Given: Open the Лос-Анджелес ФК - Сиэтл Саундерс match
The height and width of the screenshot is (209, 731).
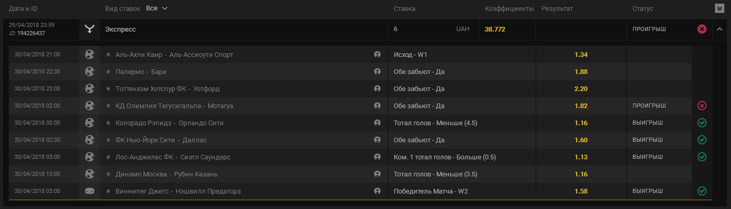Looking at the screenshot, I should pyautogui.click(x=173, y=157).
